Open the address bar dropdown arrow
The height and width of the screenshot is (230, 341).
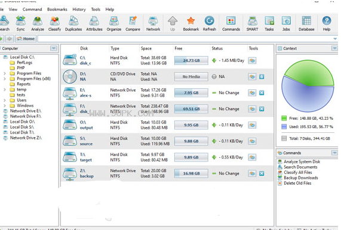[335, 39]
